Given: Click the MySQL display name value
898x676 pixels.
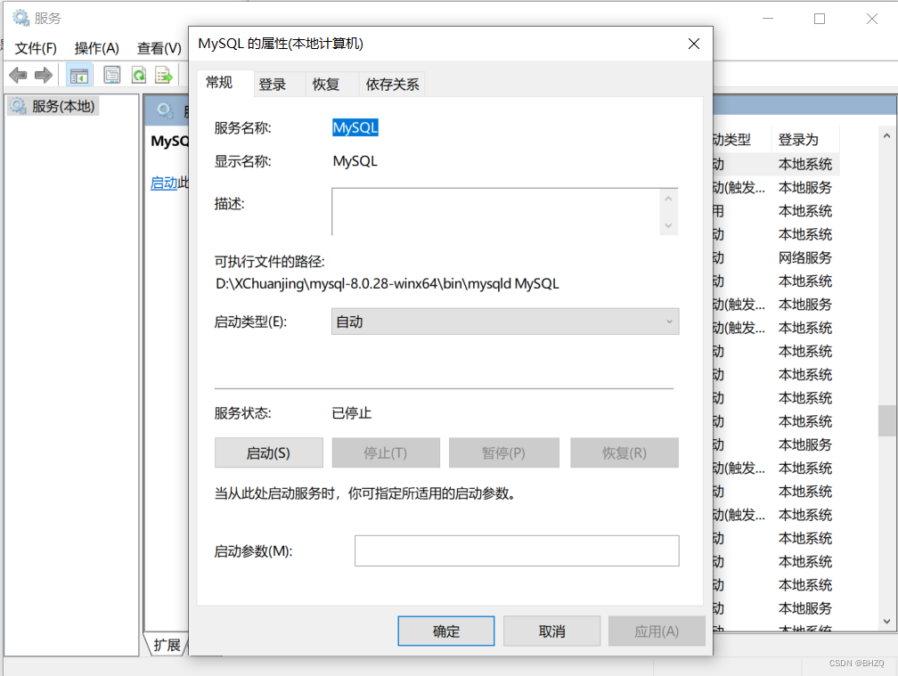Looking at the screenshot, I should click(x=355, y=161).
